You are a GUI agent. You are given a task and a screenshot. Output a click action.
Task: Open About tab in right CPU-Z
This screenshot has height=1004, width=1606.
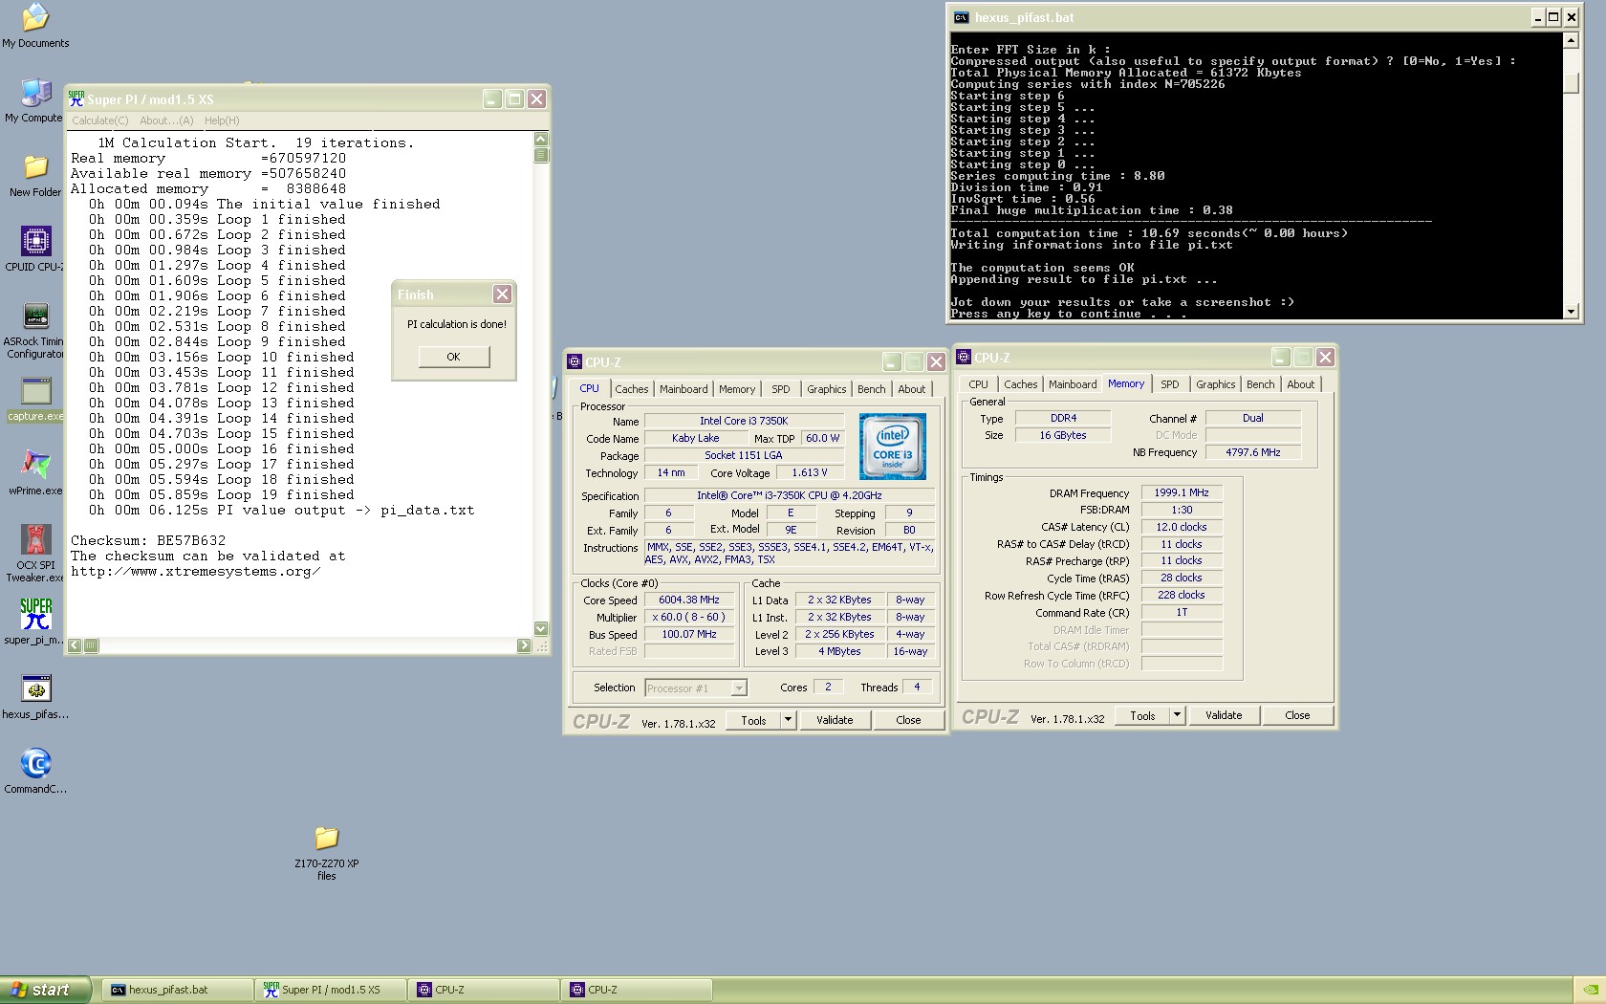[1300, 384]
